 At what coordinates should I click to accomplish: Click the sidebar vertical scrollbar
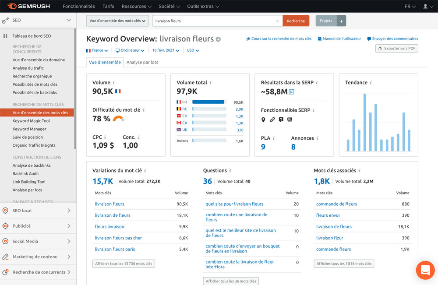pyautogui.click(x=75, y=89)
